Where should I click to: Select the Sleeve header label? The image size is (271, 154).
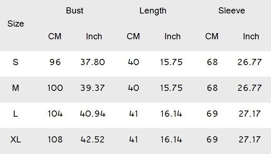232,10
